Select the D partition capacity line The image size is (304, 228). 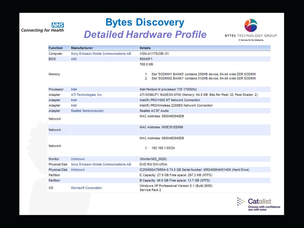(175, 180)
